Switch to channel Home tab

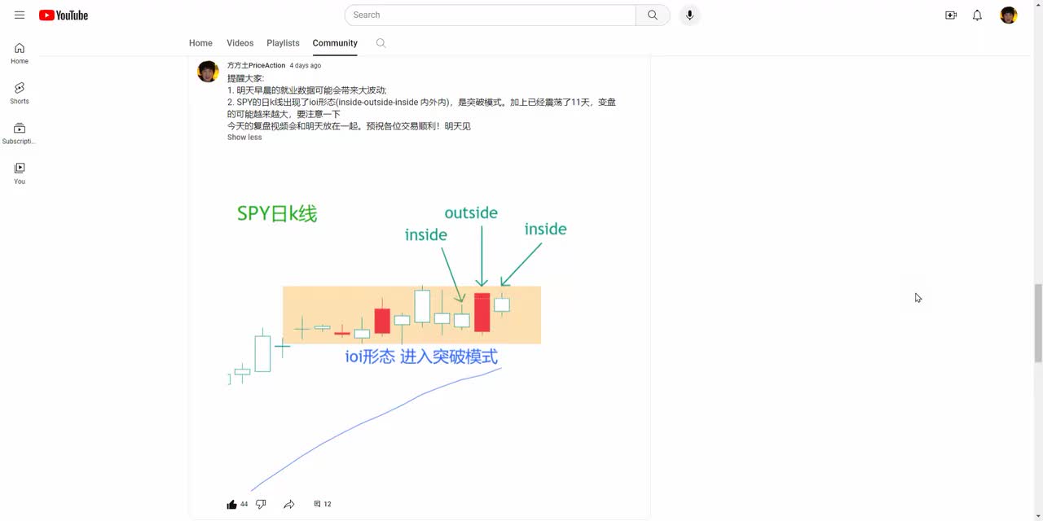tap(200, 43)
